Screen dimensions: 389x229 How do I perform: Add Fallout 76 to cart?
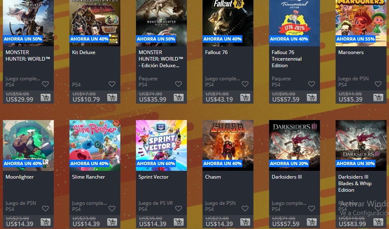click(x=245, y=97)
